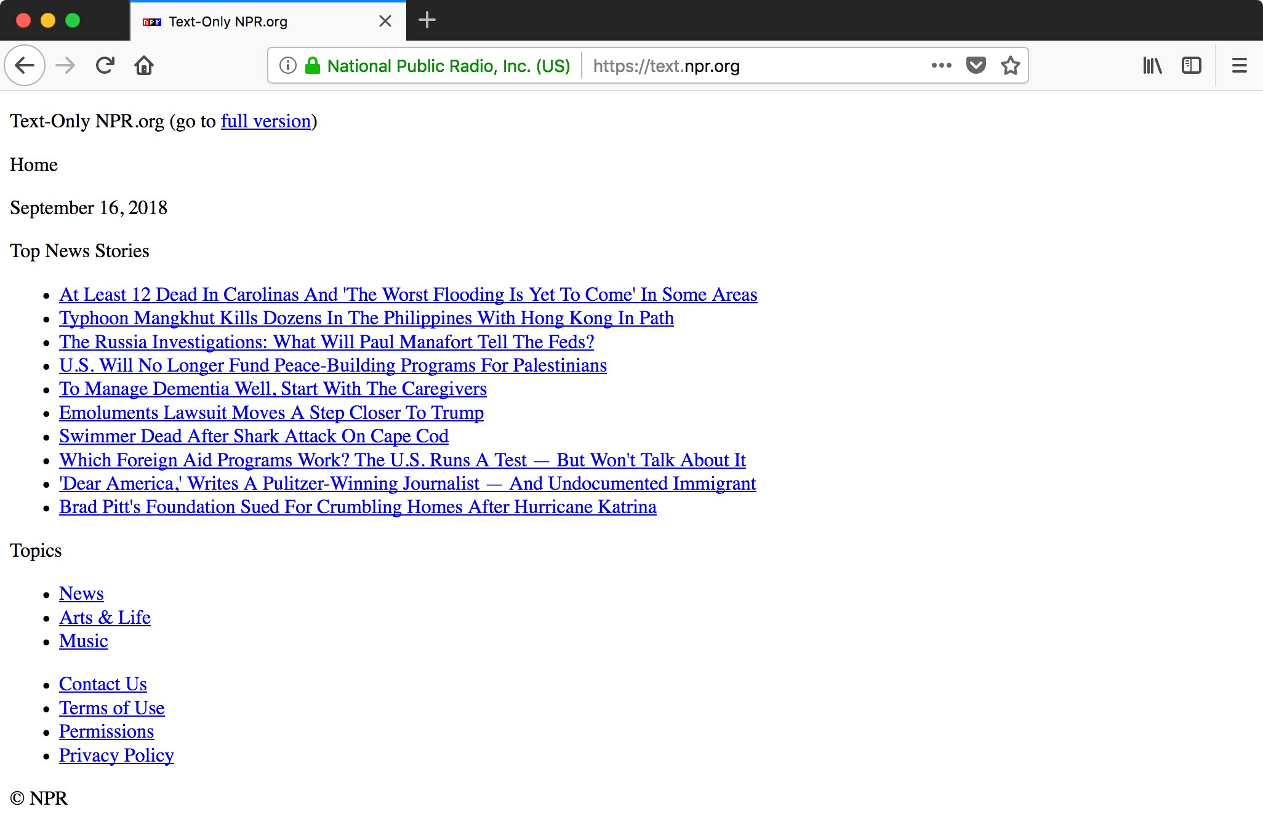Go to the Music topic
This screenshot has height=833, width=1263.
[84, 641]
